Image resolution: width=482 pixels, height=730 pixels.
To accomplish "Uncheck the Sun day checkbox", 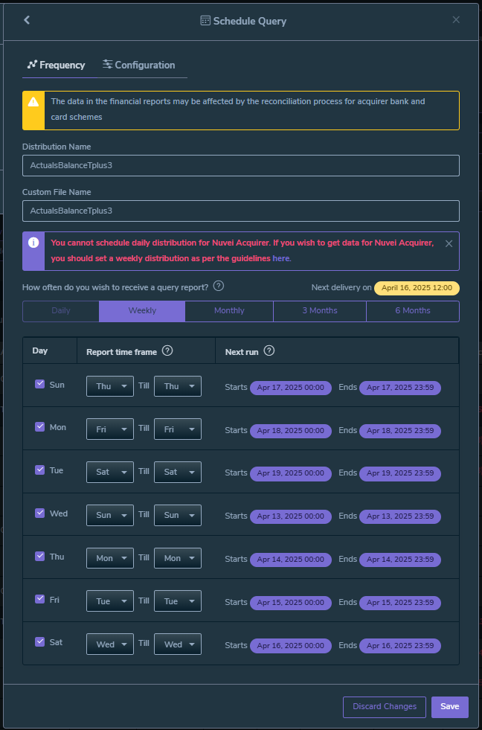I will coord(40,384).
